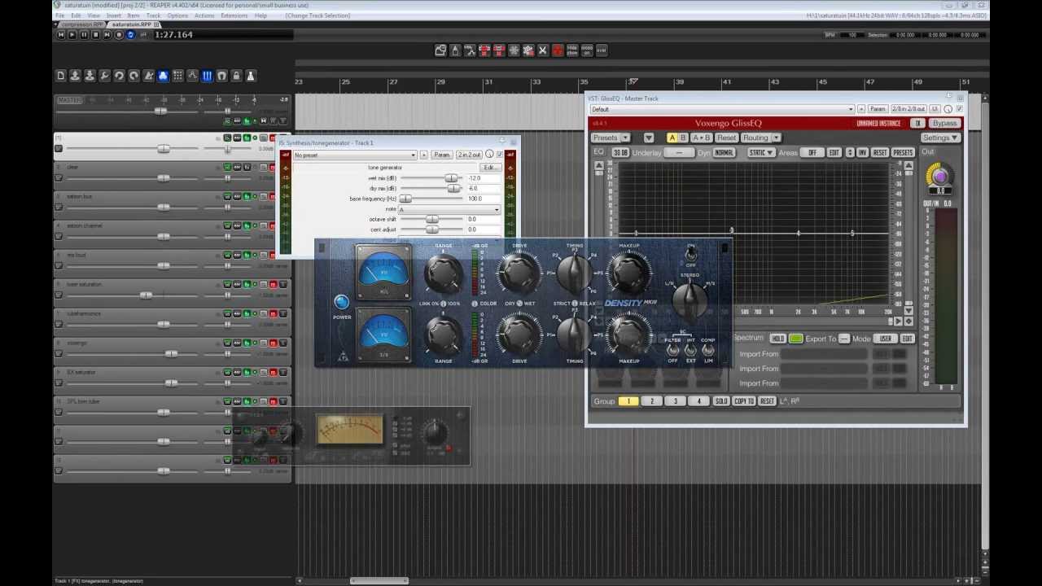Click the Edit button in tone generator
This screenshot has width=1042, height=586.
pyautogui.click(x=489, y=168)
